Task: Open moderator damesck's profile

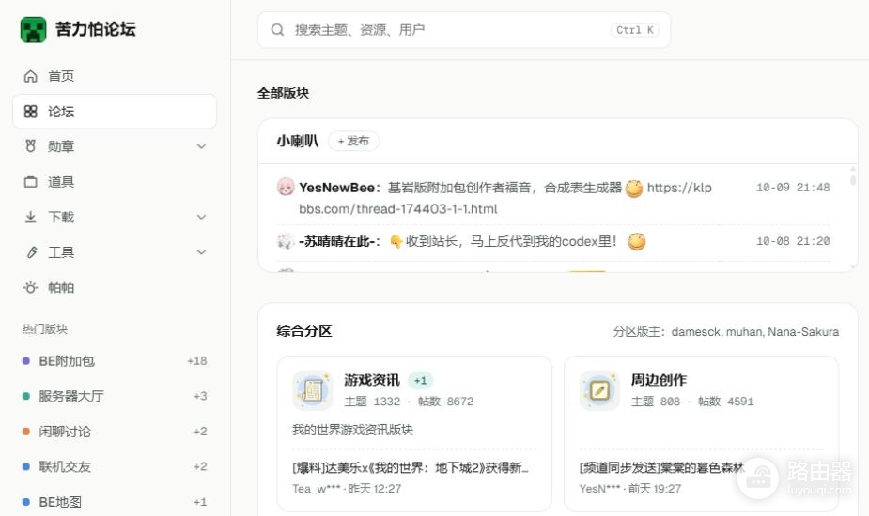Action: pos(696,331)
